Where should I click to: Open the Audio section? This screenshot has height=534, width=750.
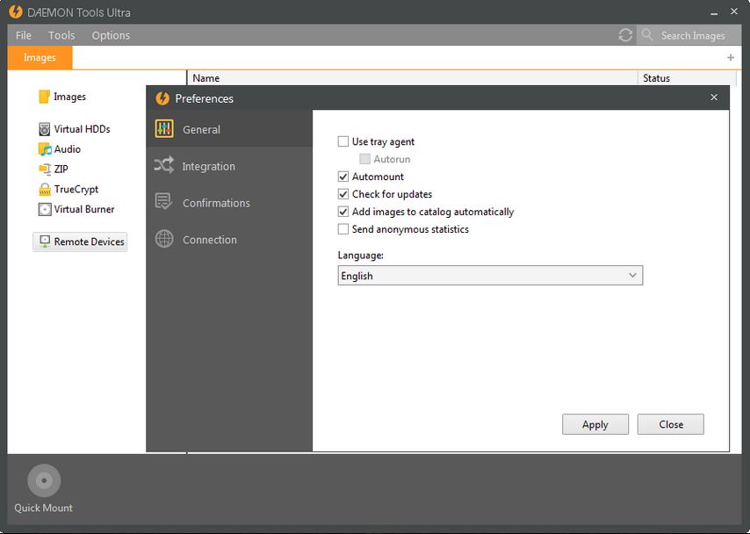tap(66, 148)
